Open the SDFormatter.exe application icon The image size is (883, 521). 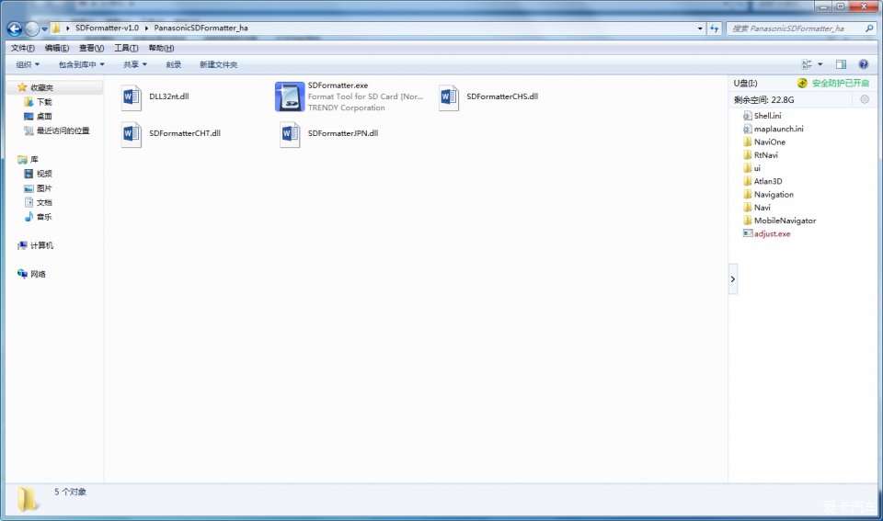click(290, 96)
